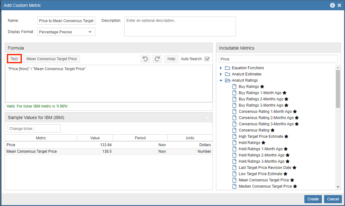
Task: Click the page icon beside Median Consensus Target Price
Action: [x=234, y=186]
